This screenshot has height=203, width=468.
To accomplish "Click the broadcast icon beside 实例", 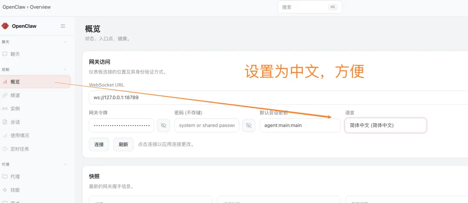I will tap(5, 109).
